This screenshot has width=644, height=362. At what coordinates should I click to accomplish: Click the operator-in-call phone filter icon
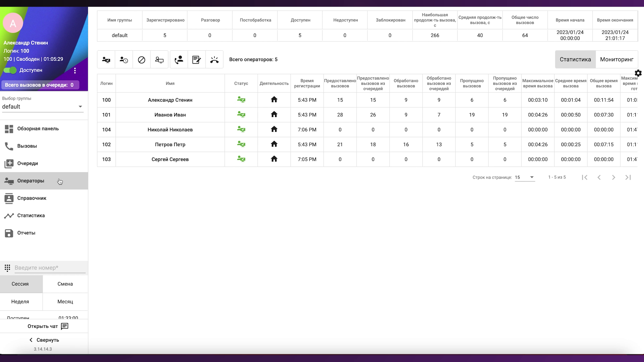pyautogui.click(x=179, y=60)
